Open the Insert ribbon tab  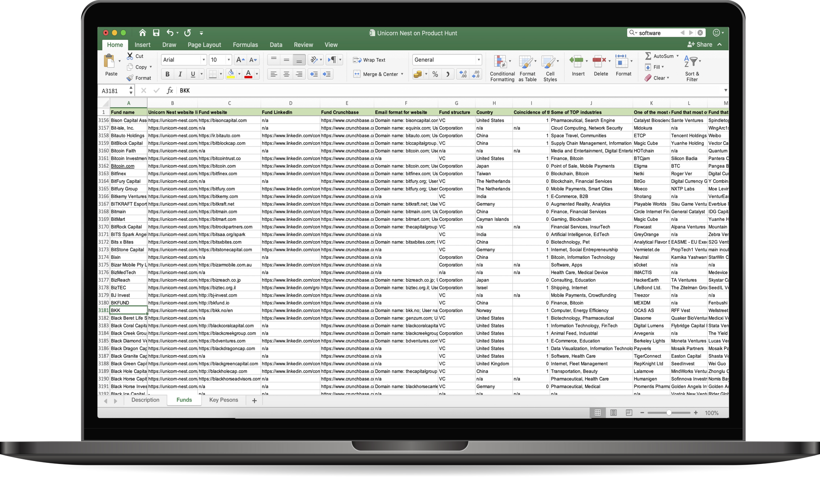(142, 45)
